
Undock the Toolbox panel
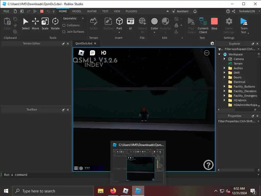(x=63, y=110)
